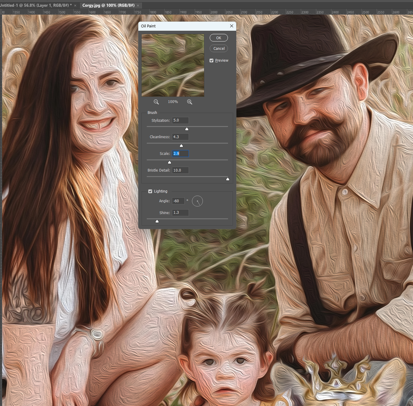Select the Corgy.jpg tab
The height and width of the screenshot is (406, 413).
[108, 5]
